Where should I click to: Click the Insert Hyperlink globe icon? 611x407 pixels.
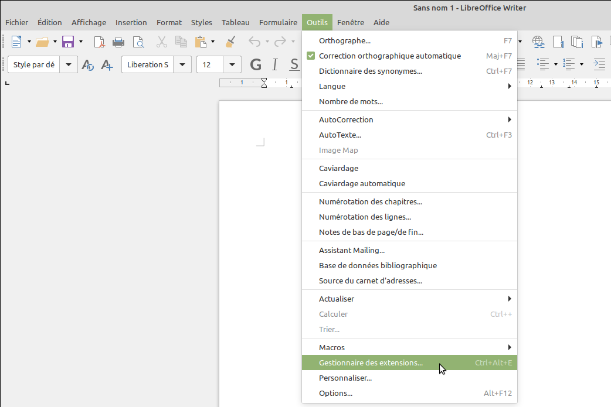538,42
